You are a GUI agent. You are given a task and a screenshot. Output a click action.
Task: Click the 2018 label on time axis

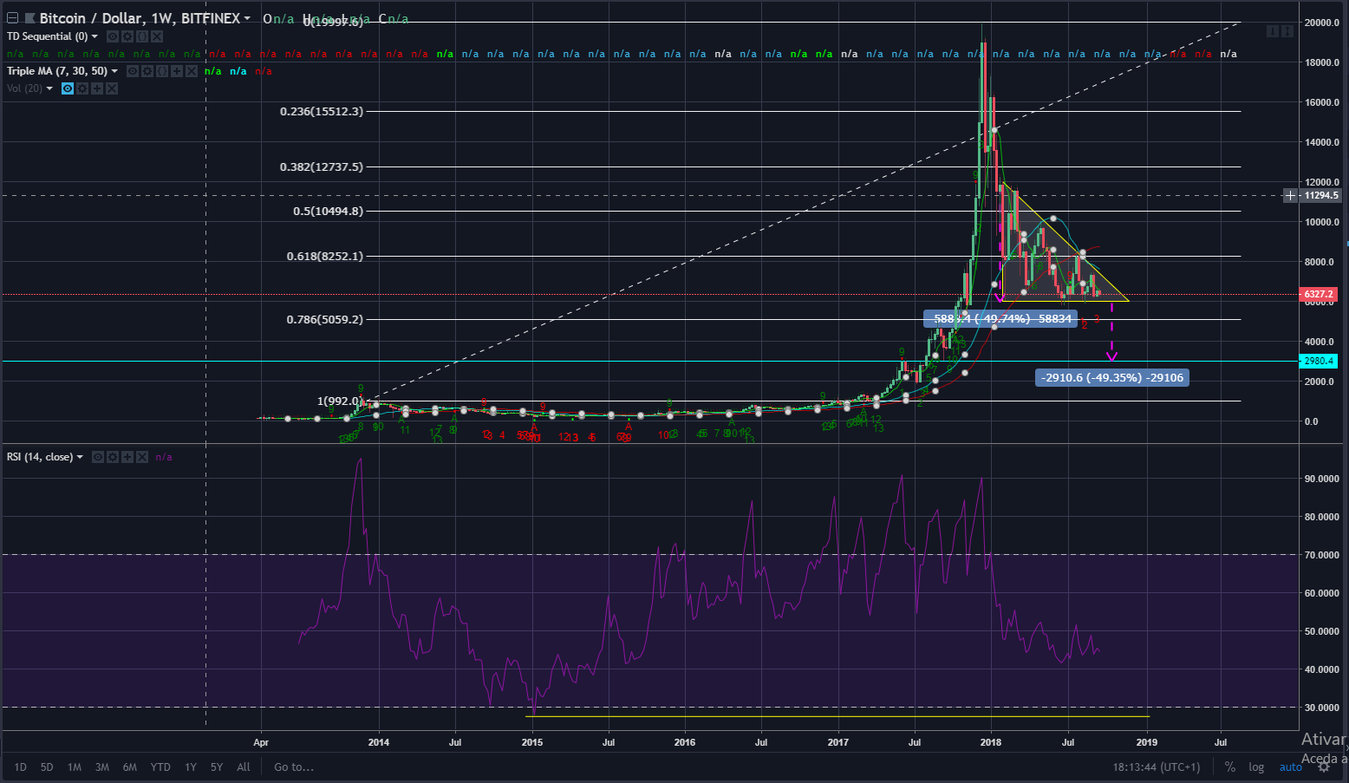(x=990, y=742)
